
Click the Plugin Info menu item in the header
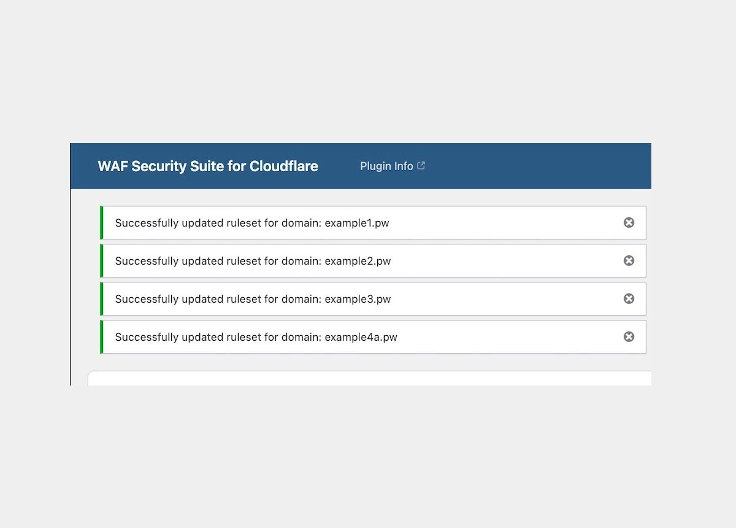coord(386,166)
